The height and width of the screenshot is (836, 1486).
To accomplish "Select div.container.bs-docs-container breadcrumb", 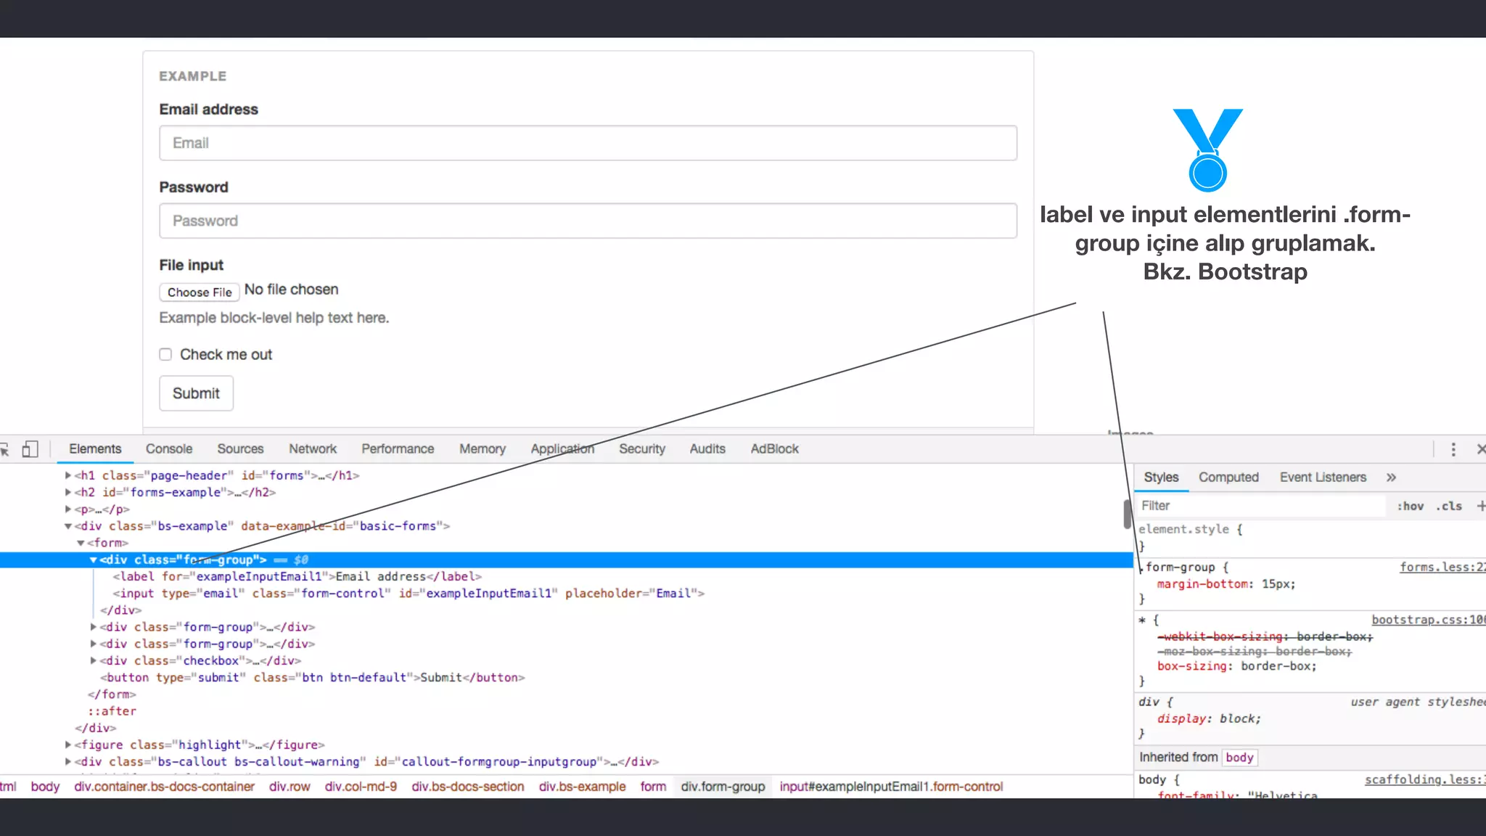I will 164,787.
